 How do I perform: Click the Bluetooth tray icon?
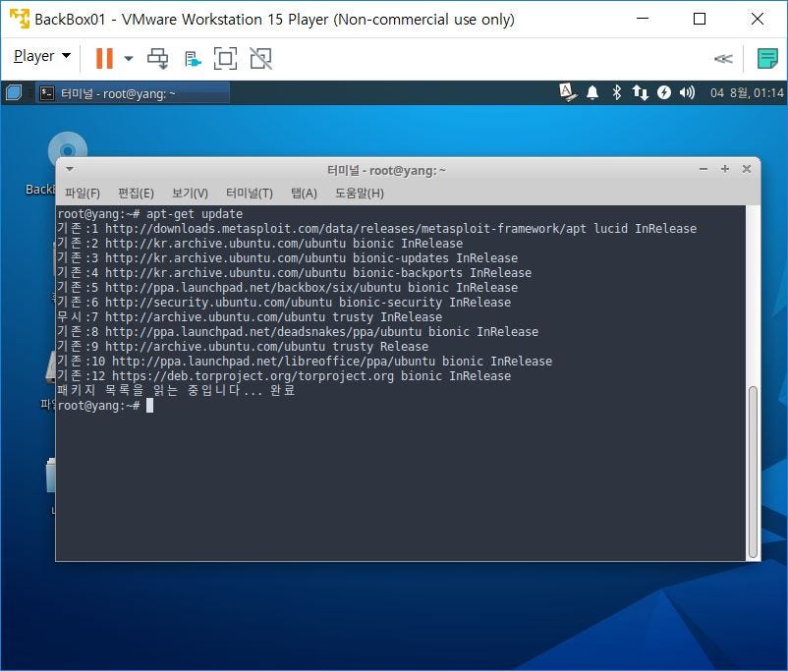[617, 92]
